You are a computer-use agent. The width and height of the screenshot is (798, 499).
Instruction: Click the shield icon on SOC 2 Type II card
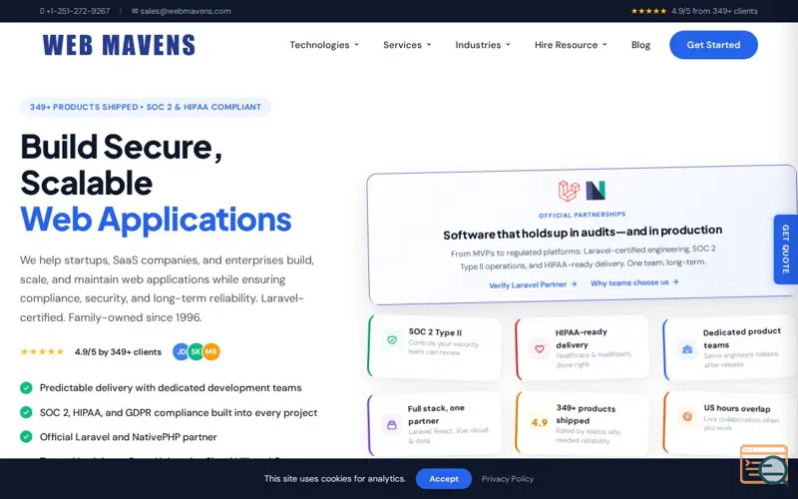(392, 340)
